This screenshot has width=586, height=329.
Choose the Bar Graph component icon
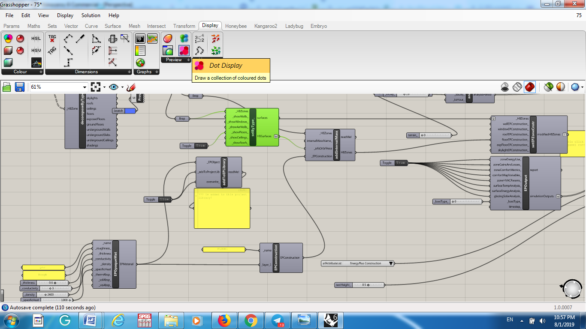click(140, 39)
